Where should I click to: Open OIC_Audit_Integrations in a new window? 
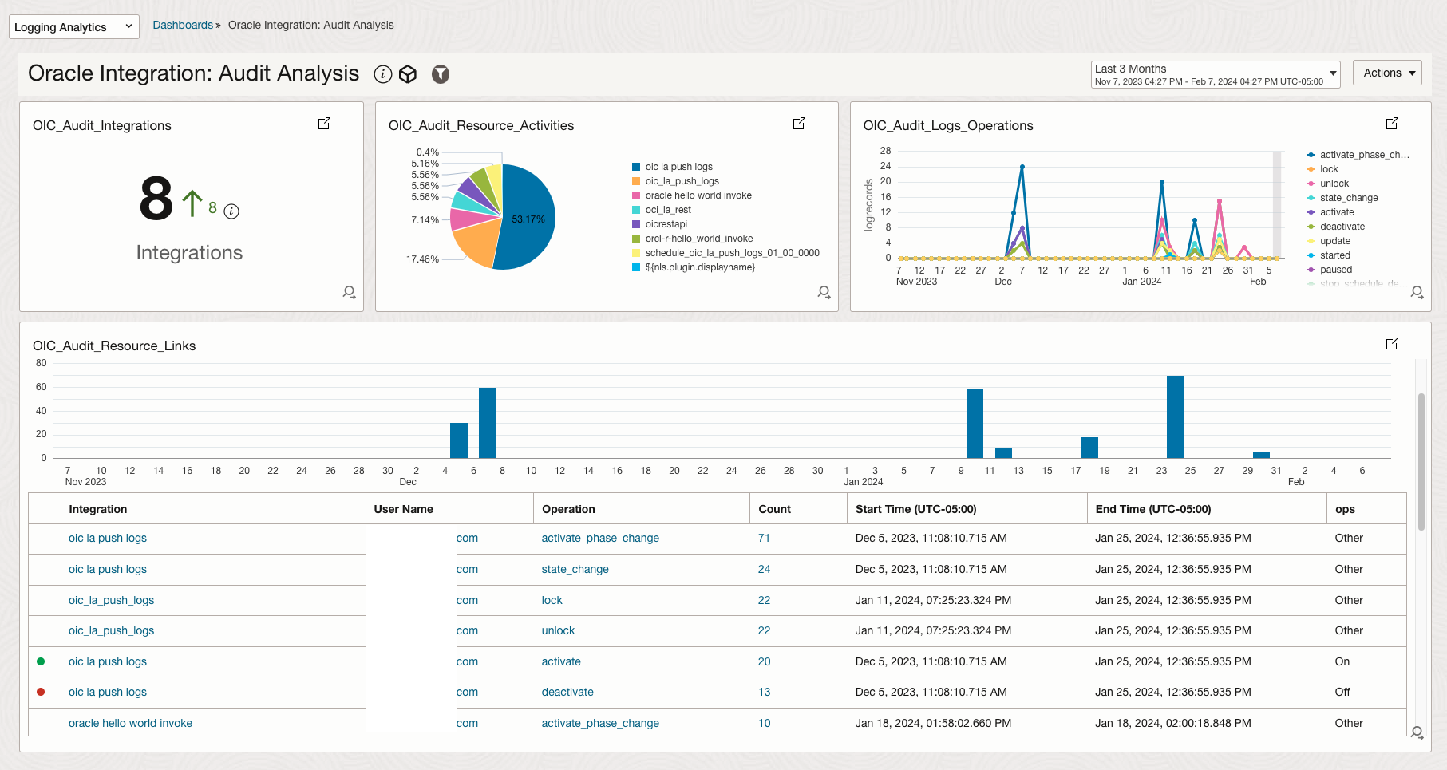click(324, 124)
